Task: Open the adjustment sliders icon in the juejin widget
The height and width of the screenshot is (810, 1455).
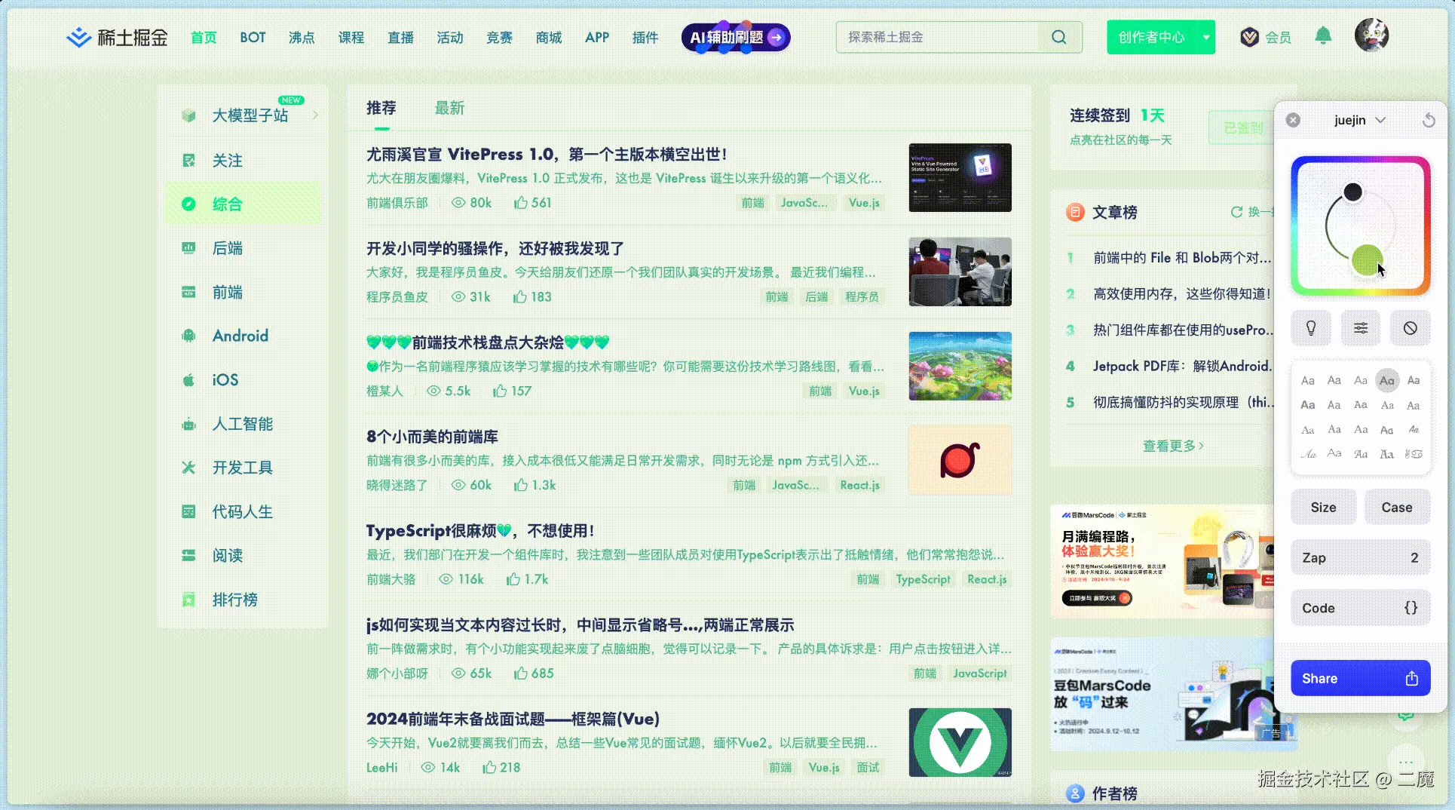Action: tap(1360, 328)
